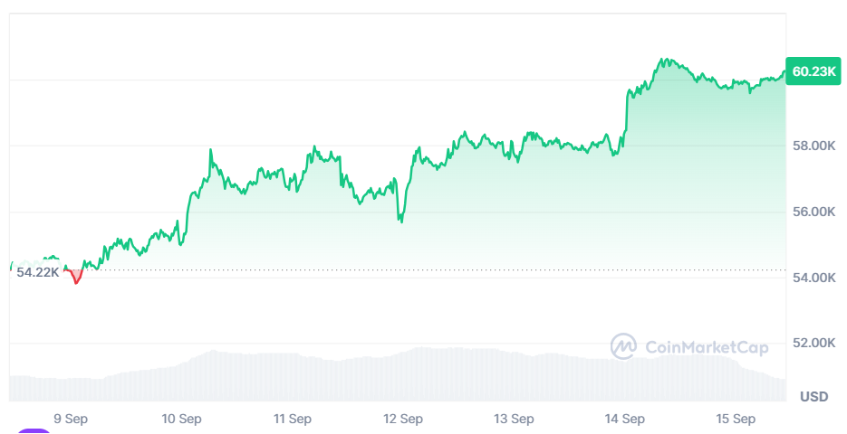Select the 9 Sep date label
The height and width of the screenshot is (434, 847).
71,419
